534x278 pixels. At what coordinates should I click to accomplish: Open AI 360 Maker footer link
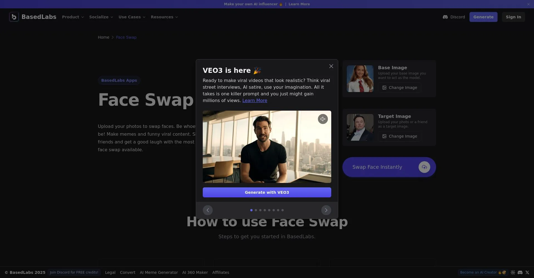(195, 272)
